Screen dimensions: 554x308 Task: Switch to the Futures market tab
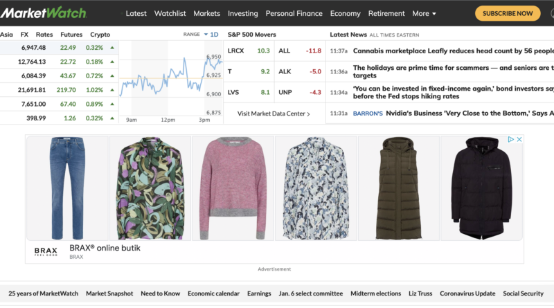pos(71,34)
